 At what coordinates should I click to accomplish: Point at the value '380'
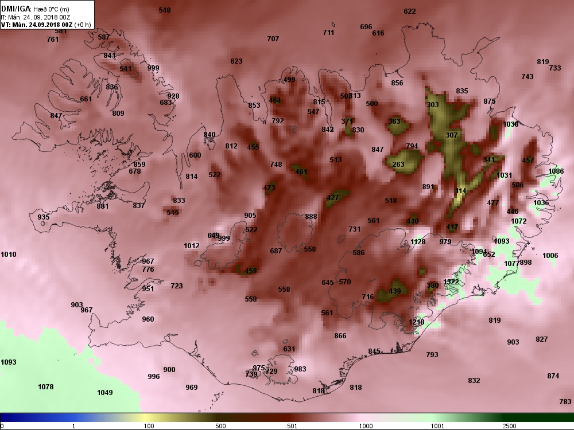pos(433,286)
